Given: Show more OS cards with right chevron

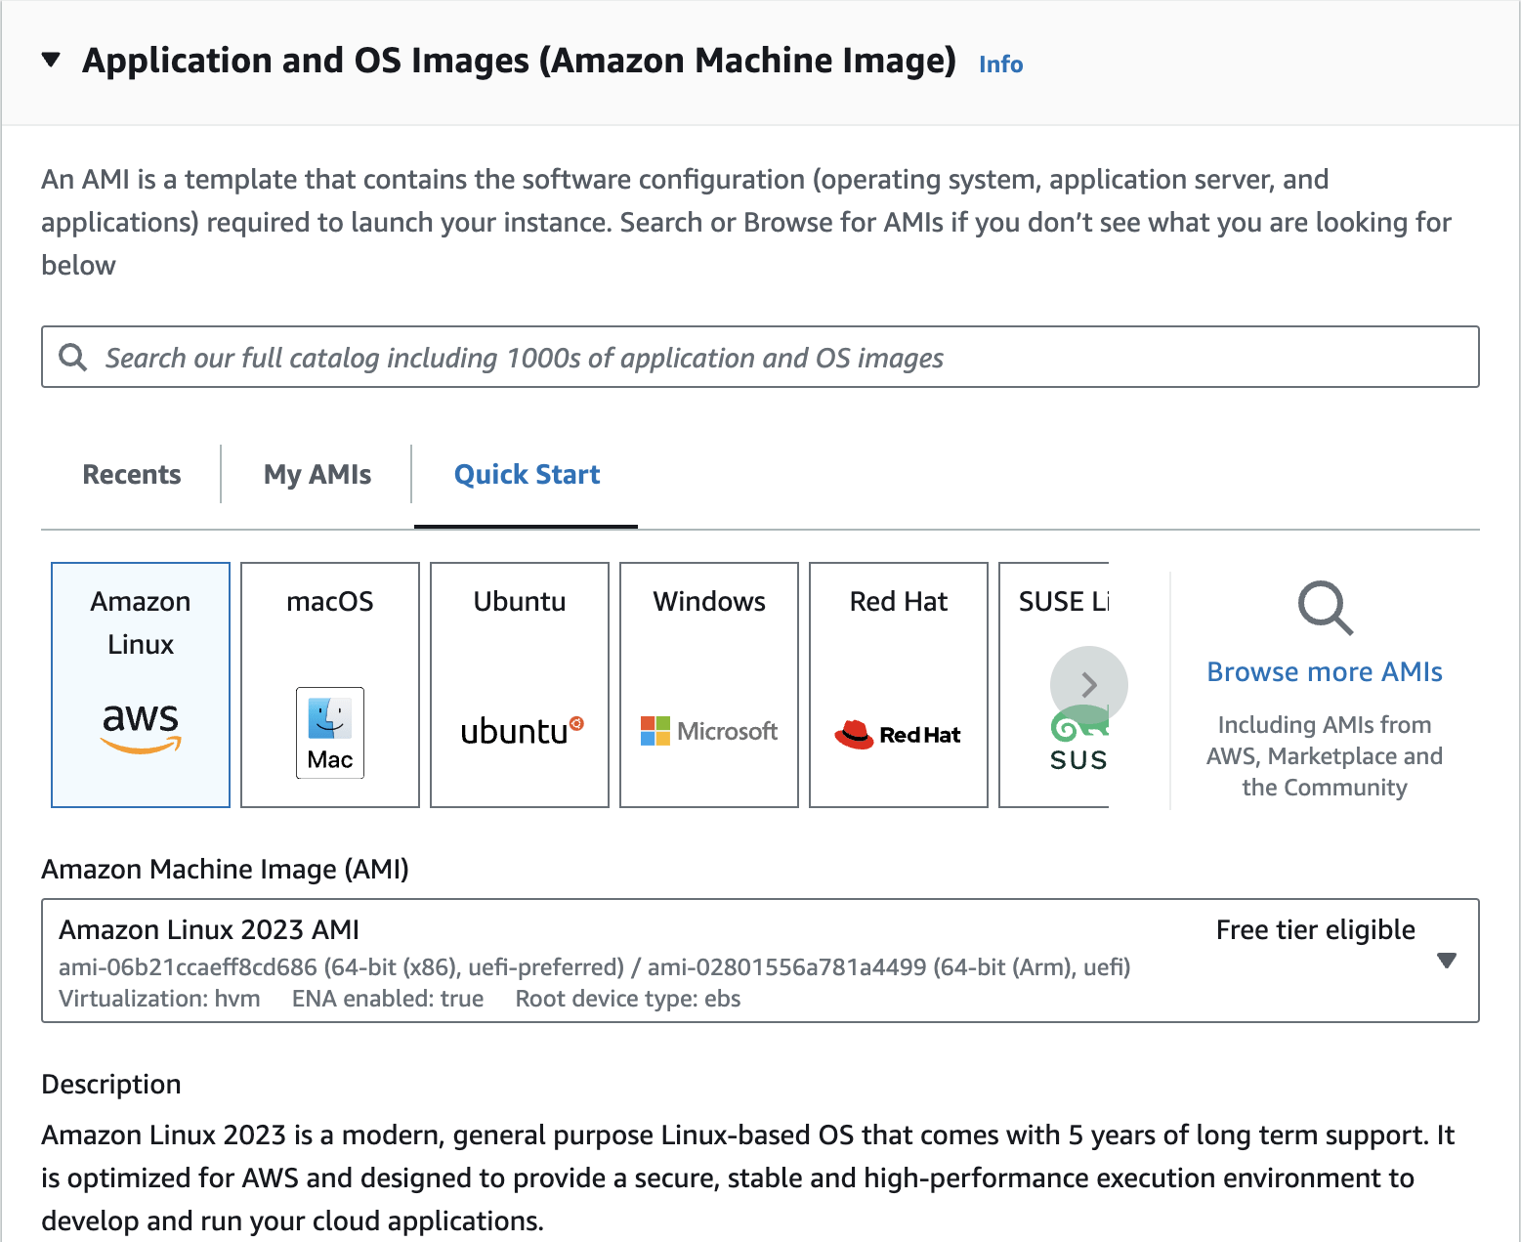Looking at the screenshot, I should (x=1089, y=685).
